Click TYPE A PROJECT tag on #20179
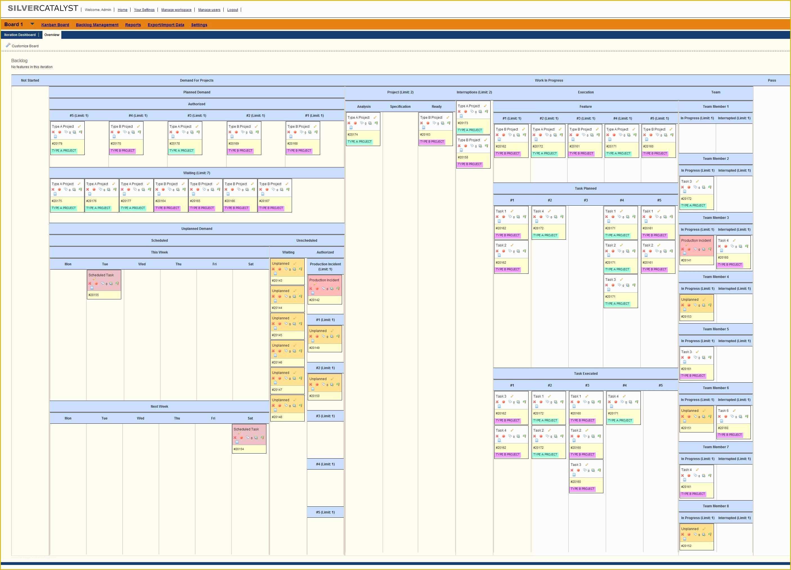The image size is (791, 570). click(x=64, y=151)
